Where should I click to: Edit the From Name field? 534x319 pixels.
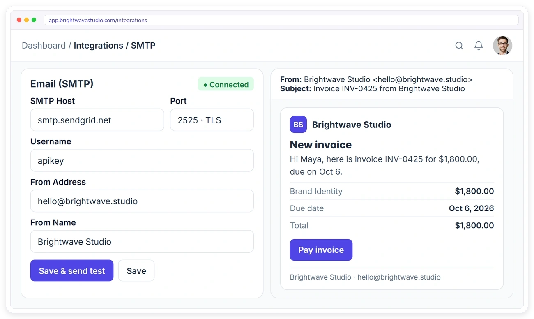(142, 242)
